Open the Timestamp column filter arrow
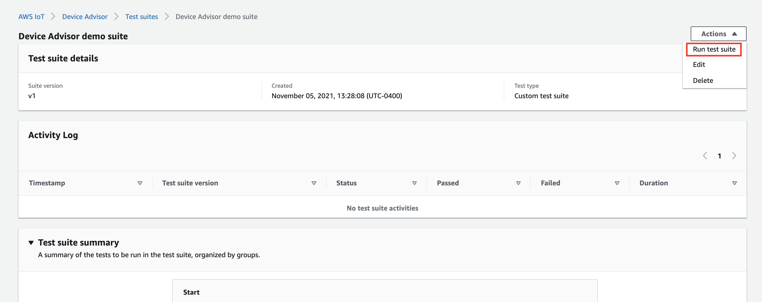This screenshot has width=762, height=302. (x=140, y=183)
